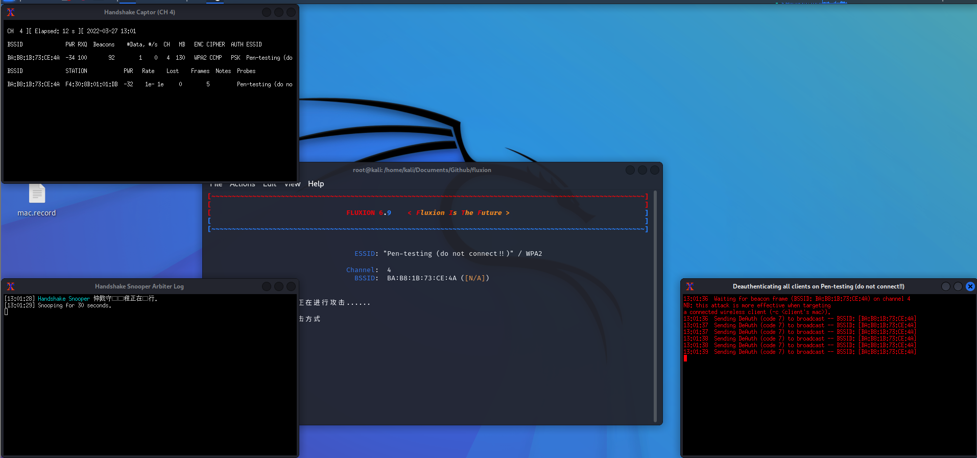Click the "Elapsed: 12 s" text in Captor
This screenshot has width=977, height=458.
(55, 31)
